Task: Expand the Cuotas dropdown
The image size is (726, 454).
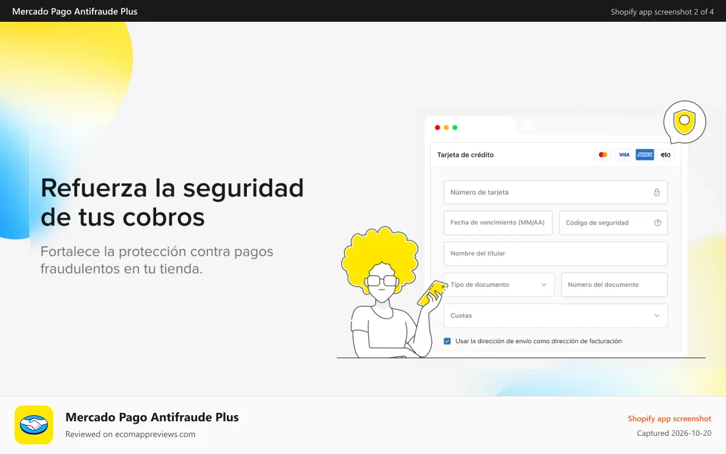Action: (x=555, y=315)
